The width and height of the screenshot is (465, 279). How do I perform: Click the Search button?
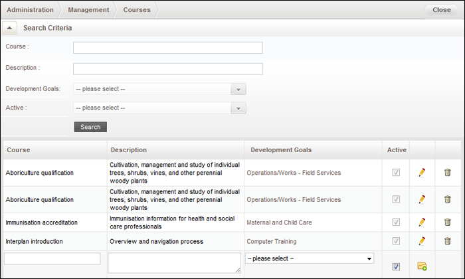pyautogui.click(x=90, y=127)
